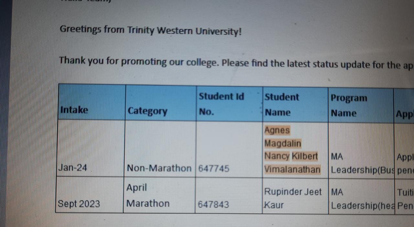Click the highlighted name Magdalin
414x227 pixels.
[283, 143]
